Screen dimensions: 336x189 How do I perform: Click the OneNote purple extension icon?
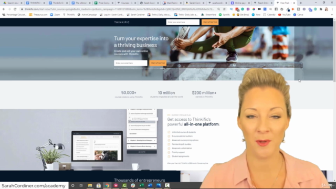pyautogui.click(x=248, y=9)
